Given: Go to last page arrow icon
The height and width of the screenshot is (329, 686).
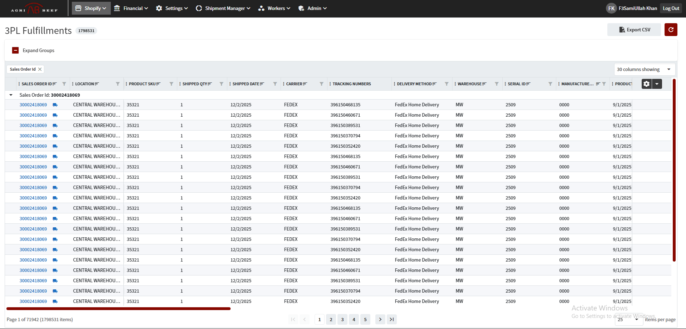Looking at the screenshot, I should point(392,319).
